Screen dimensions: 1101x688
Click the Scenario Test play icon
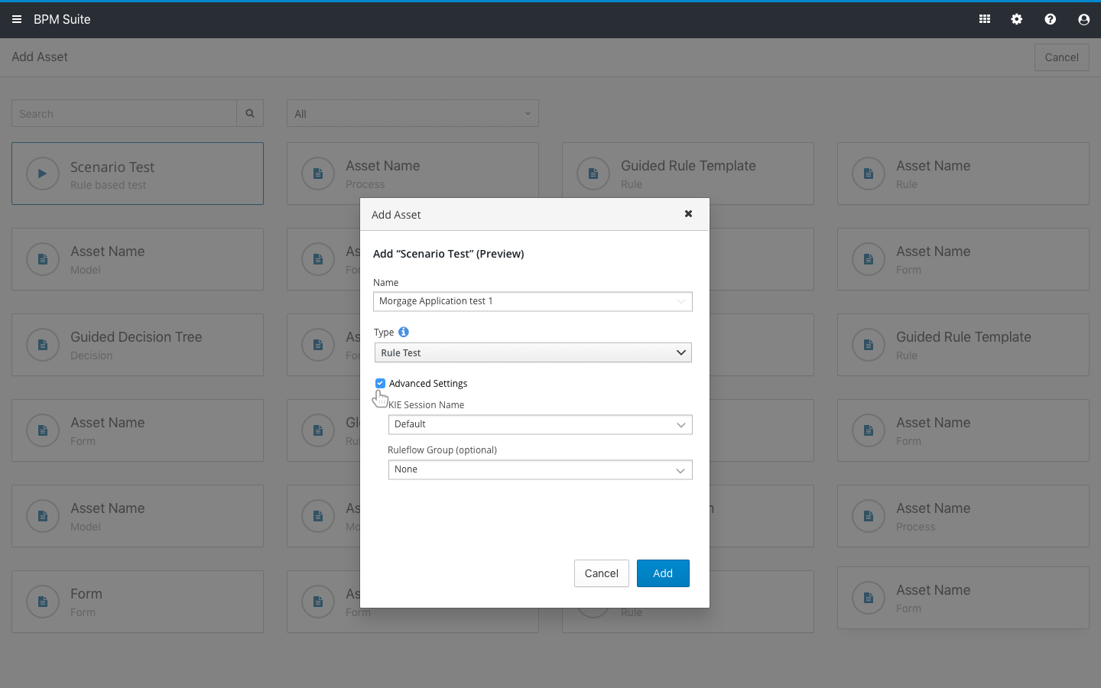click(43, 174)
